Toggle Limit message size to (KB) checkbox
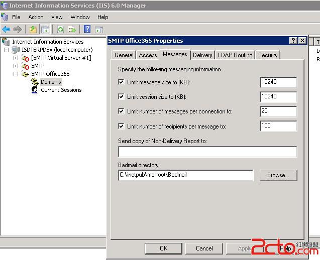Viewport: 320px width, 260px height. pos(121,82)
